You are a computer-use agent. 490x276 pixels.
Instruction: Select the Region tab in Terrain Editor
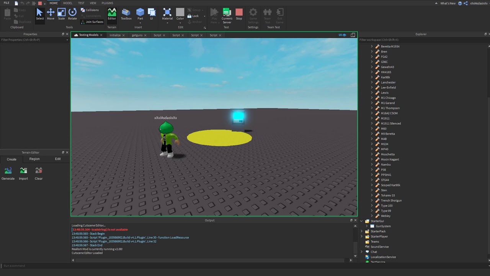34,159
